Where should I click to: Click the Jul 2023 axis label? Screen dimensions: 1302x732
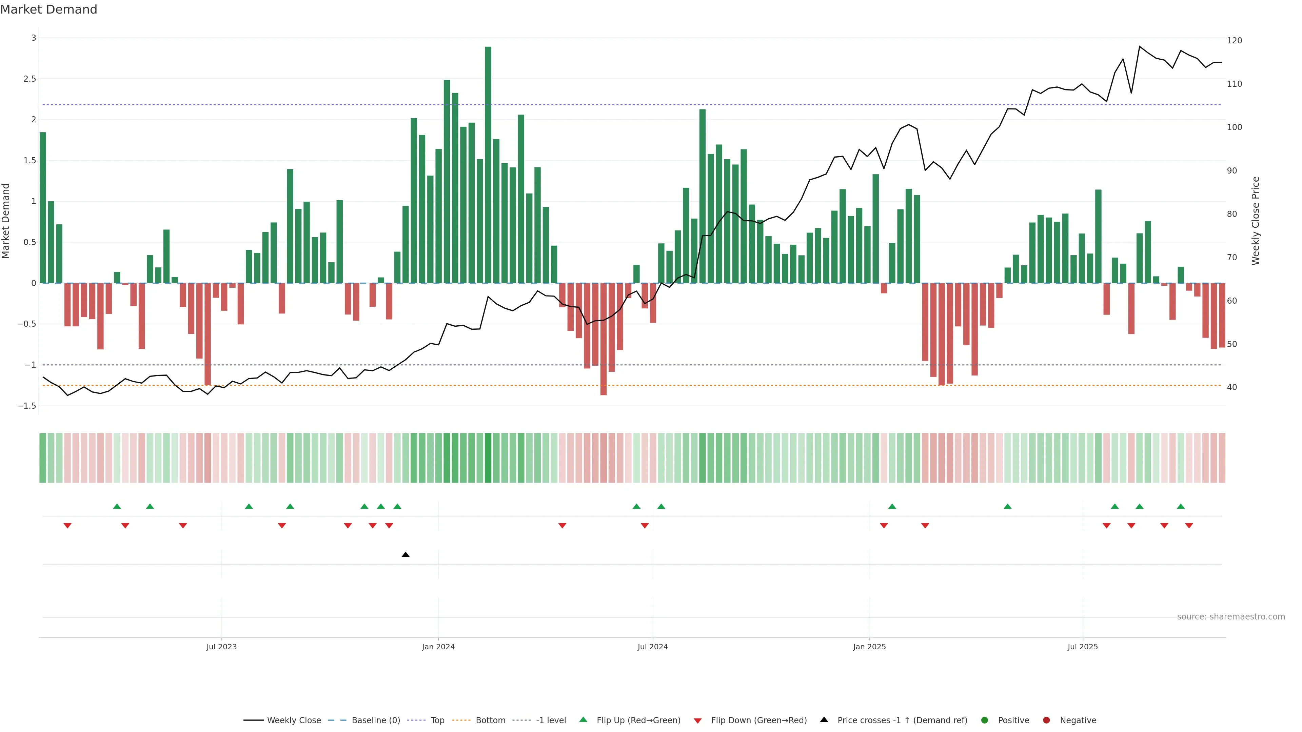221,647
